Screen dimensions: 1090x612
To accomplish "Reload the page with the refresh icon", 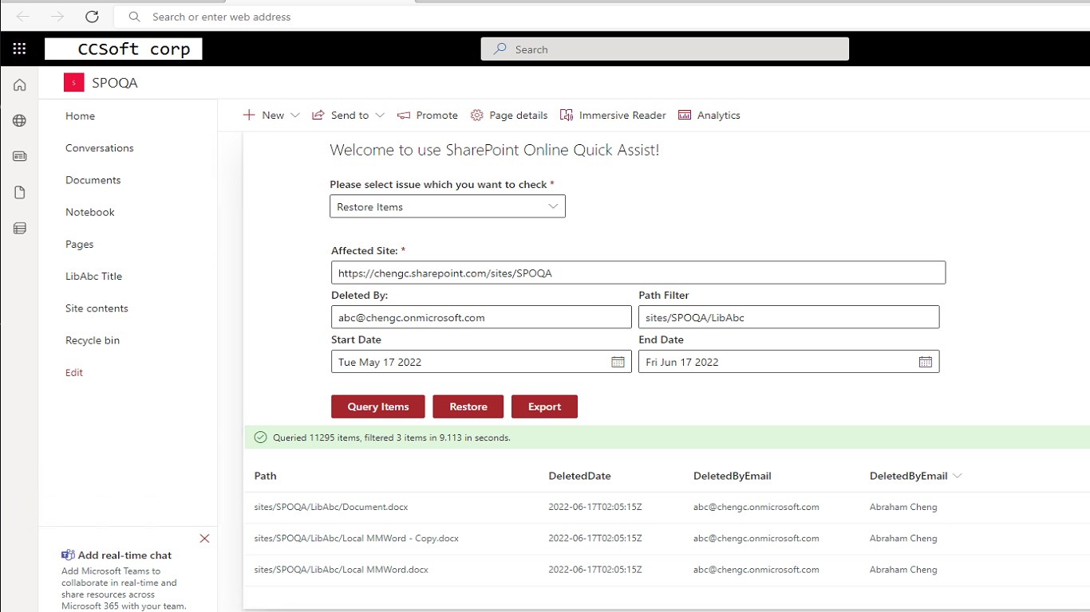I will (92, 17).
